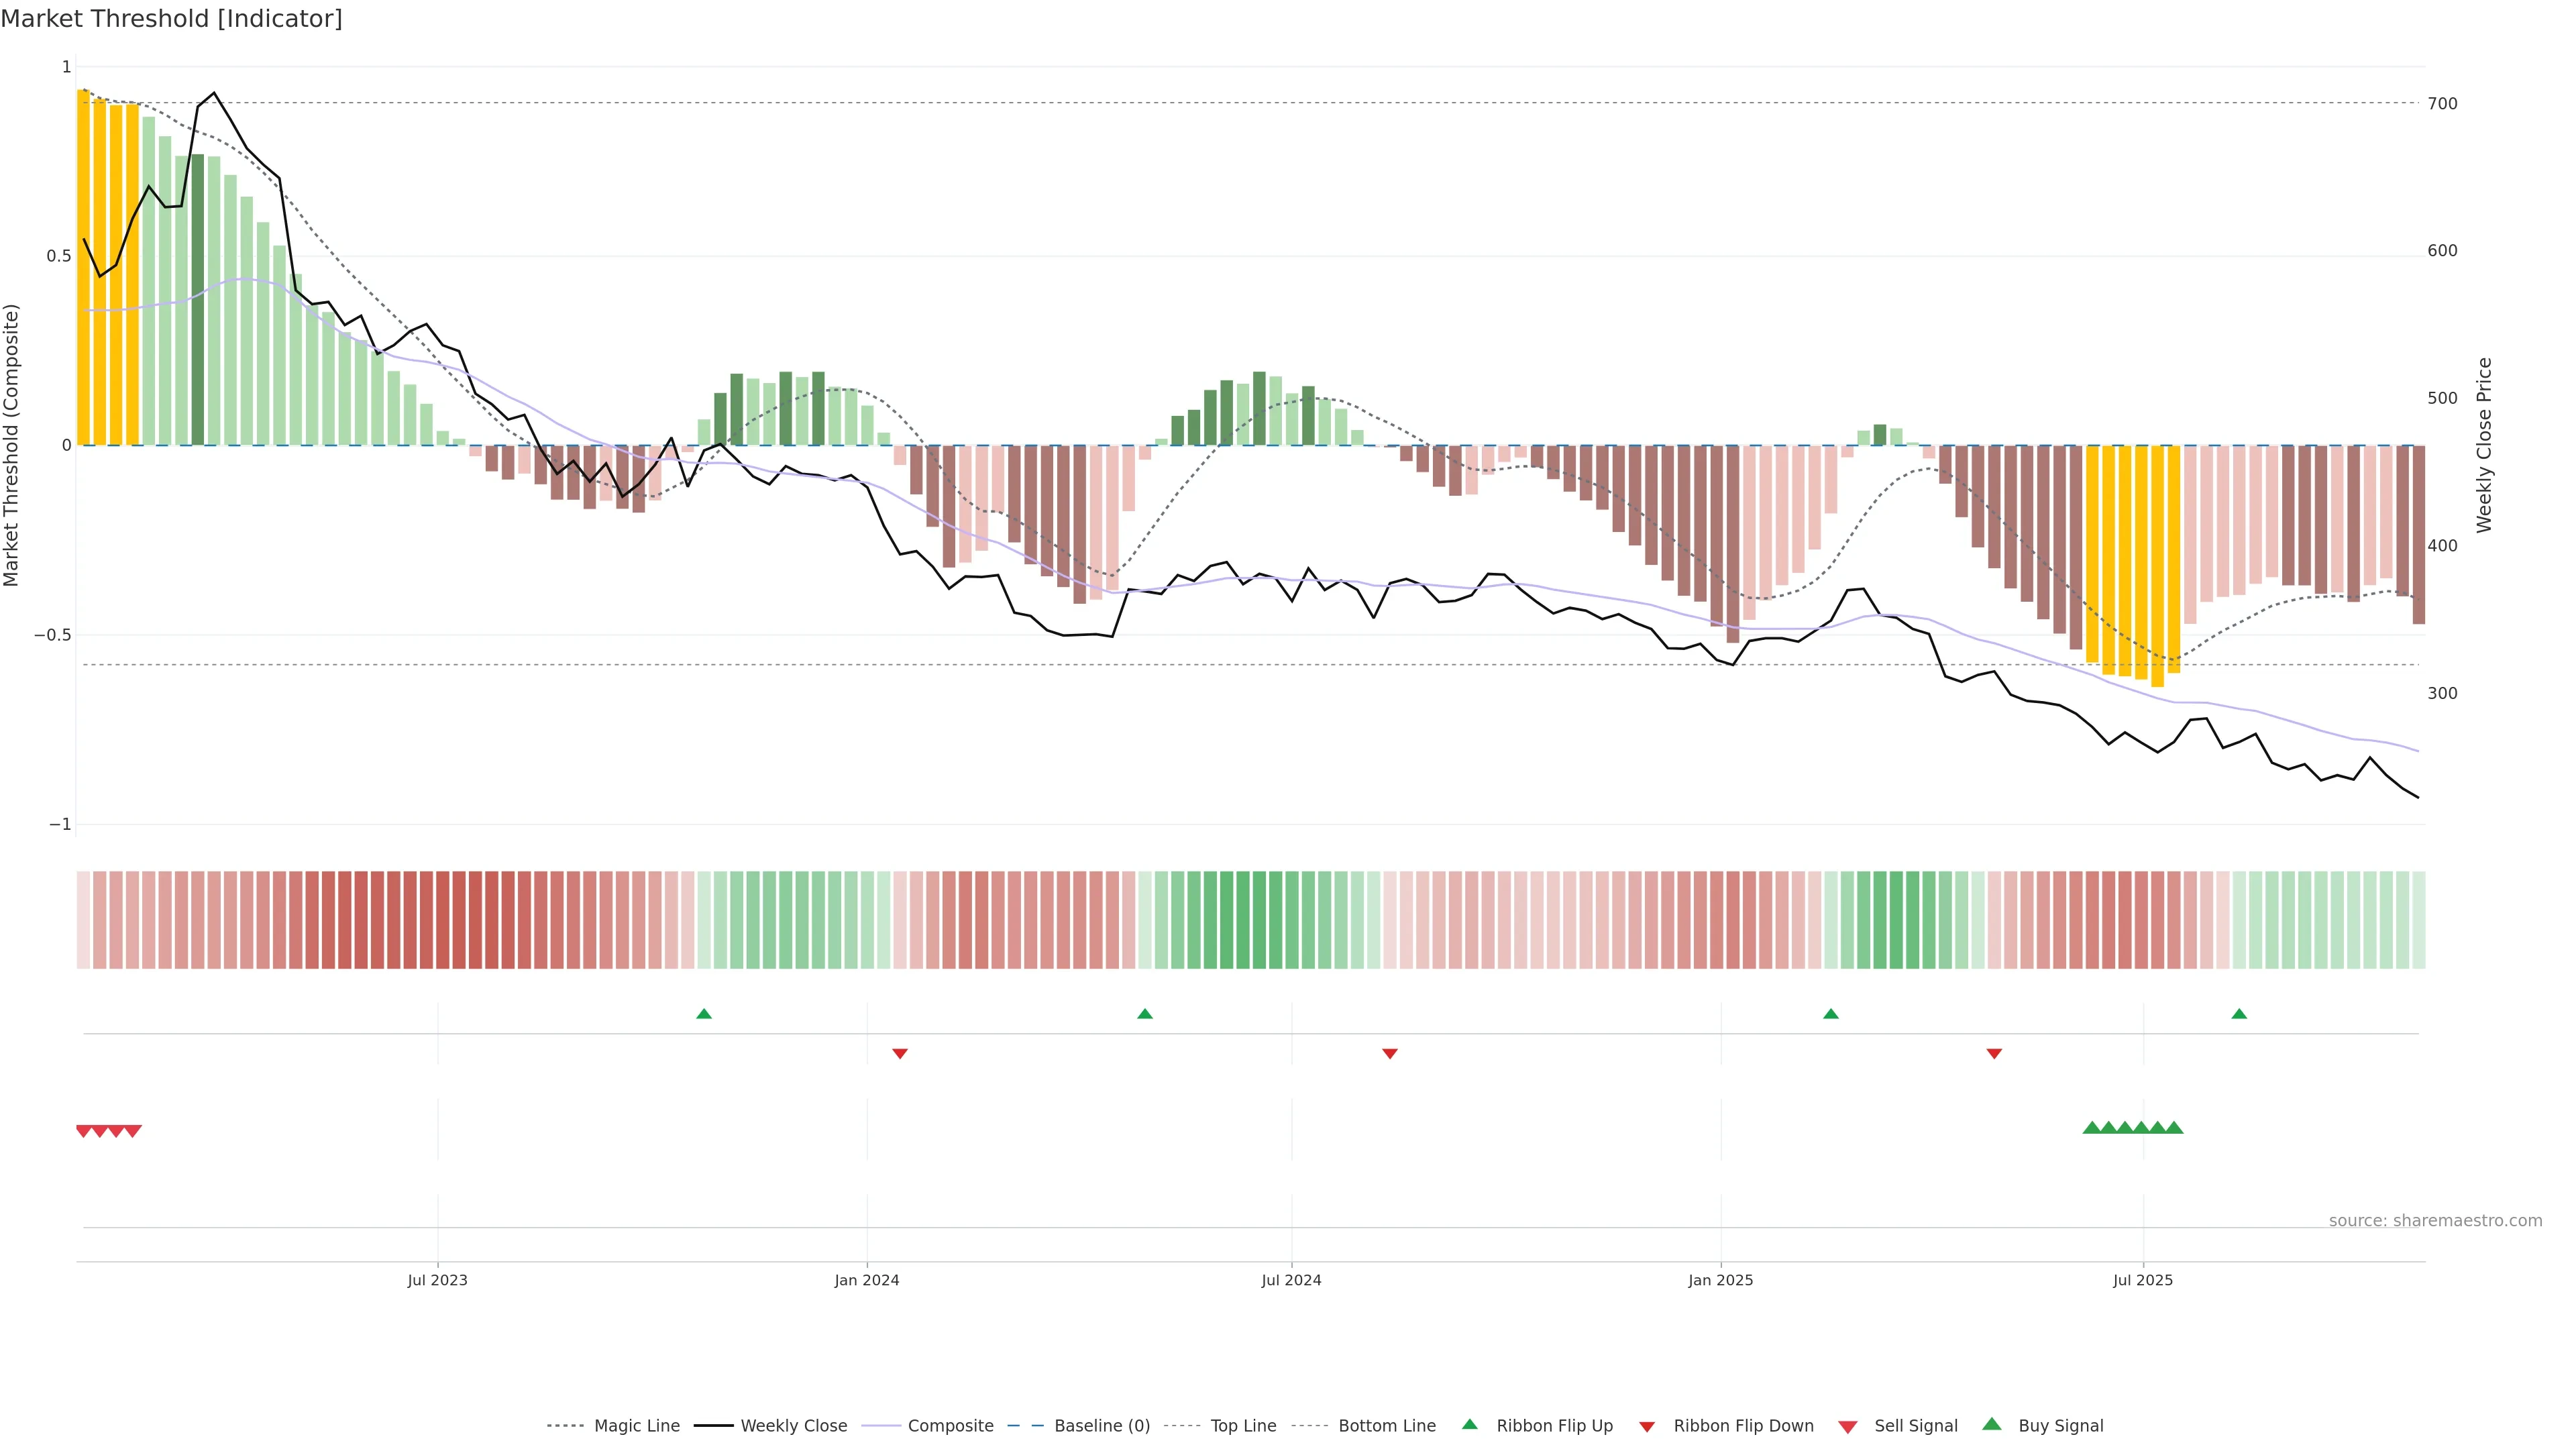Click the Ribbon Flip Up marker near Aug 2025
Screen dimensions: 2576x1449
[x=2239, y=1014]
